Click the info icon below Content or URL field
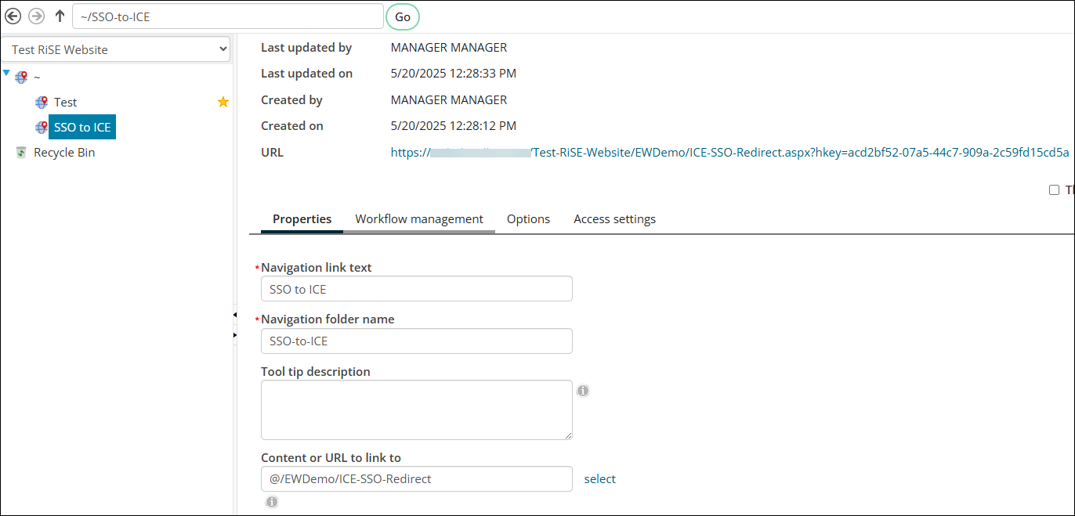Screen dimensions: 1075x516 coord(272,502)
